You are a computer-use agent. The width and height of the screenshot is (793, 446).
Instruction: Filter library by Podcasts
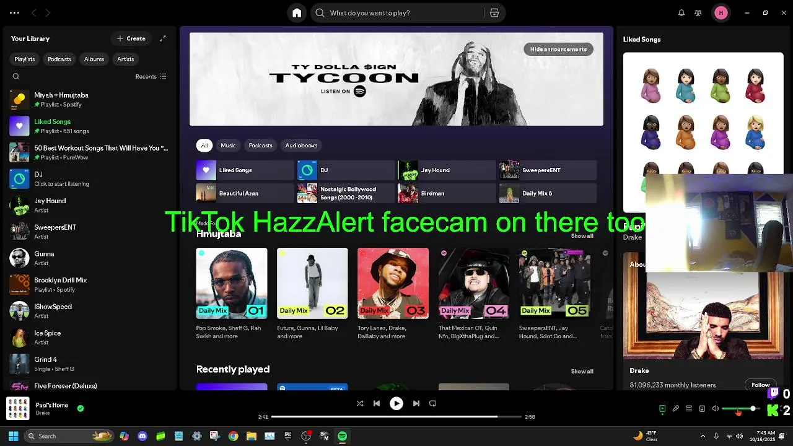tap(59, 59)
